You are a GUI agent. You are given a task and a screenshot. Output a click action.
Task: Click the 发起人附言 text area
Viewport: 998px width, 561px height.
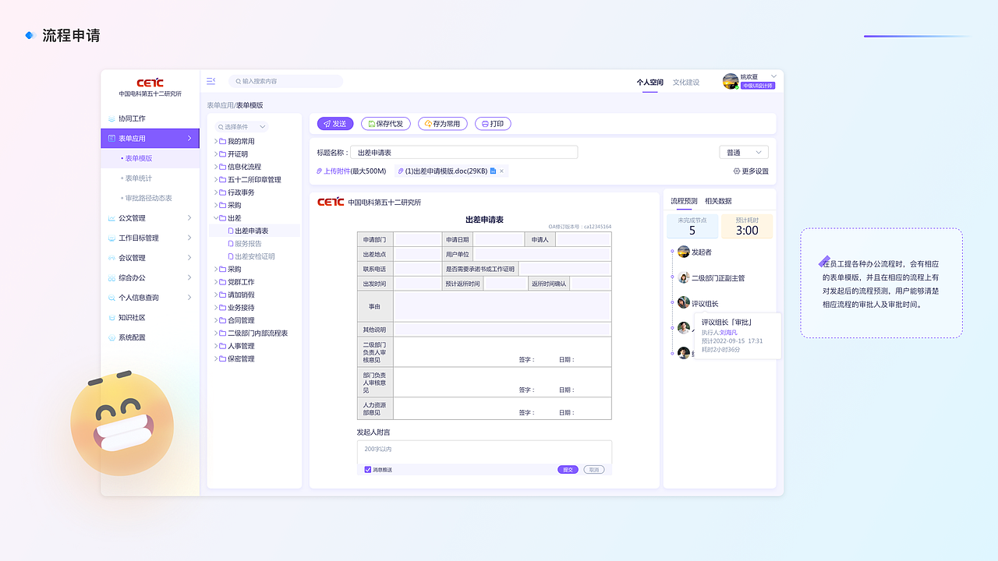(484, 453)
